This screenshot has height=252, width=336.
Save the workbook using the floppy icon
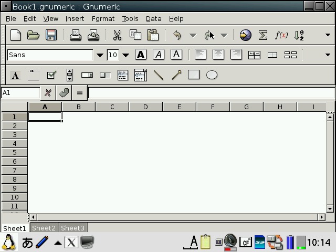click(51, 35)
